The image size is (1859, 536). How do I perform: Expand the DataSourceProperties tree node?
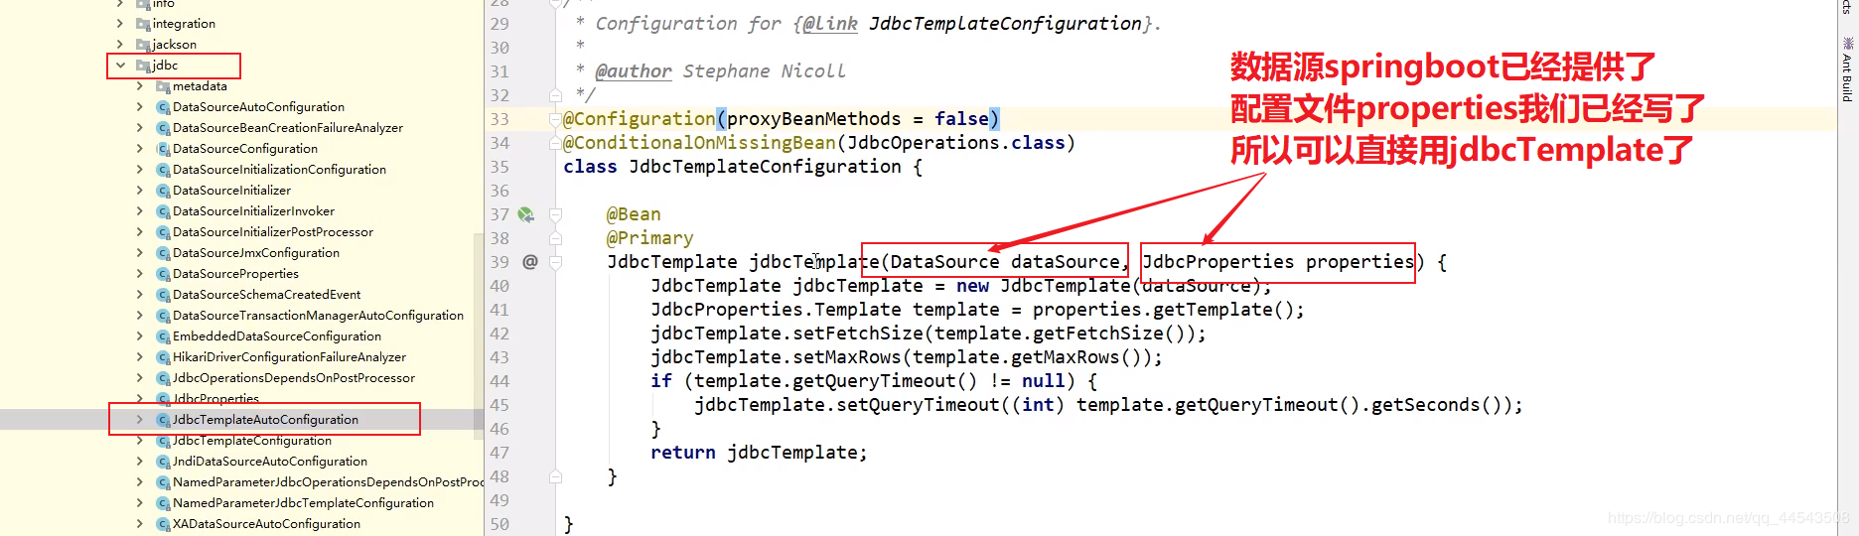[140, 274]
